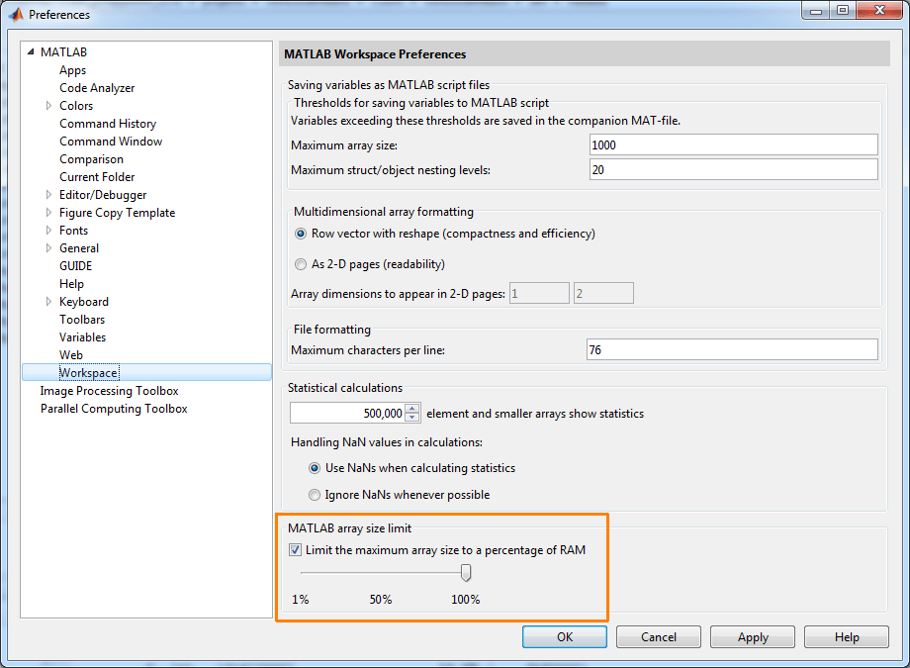Collapse the MATLAB preferences tree
This screenshot has height=668, width=910.
pyautogui.click(x=31, y=51)
